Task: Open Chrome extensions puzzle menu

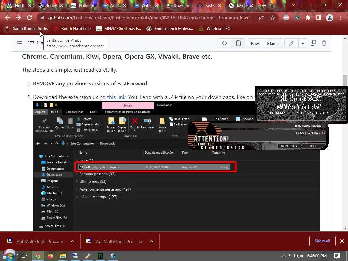Action: pyautogui.click(x=308, y=18)
